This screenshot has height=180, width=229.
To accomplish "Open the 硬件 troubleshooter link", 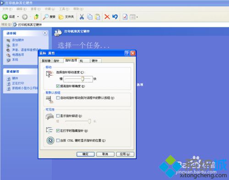I will click(15, 78).
